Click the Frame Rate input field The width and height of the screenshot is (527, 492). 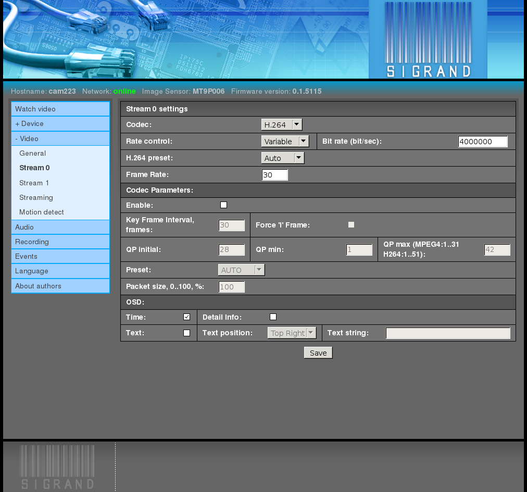click(x=274, y=175)
